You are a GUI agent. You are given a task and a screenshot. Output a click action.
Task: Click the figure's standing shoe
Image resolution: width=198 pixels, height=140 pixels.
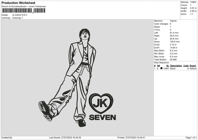tap(81, 122)
